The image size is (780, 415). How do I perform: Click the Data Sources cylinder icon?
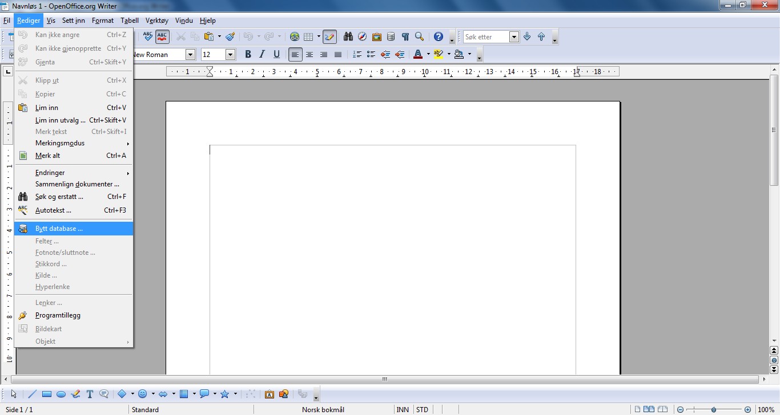point(391,36)
